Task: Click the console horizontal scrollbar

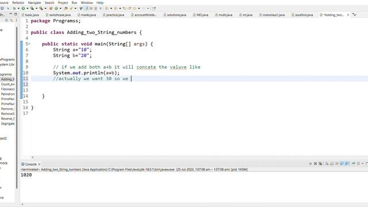Action: click(x=195, y=205)
